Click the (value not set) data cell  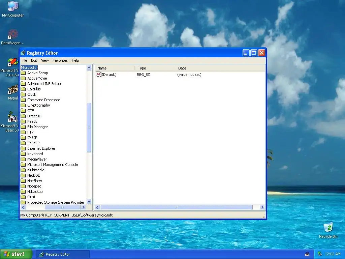[x=189, y=75]
